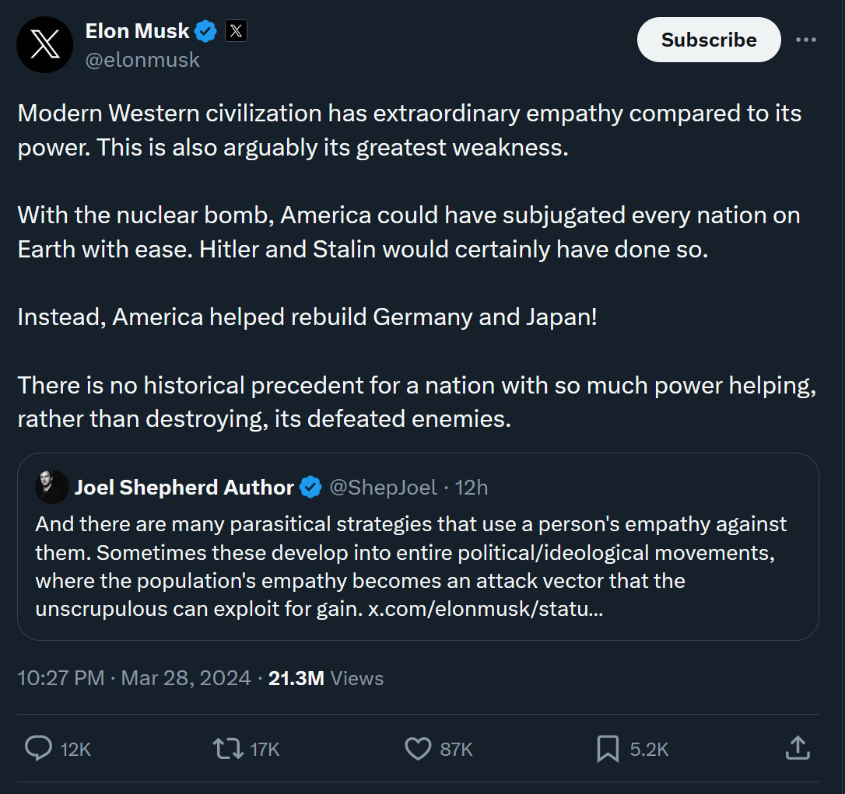The image size is (845, 794).
Task: Click the blue verified badge beside Elon Musk
Action: [205, 31]
